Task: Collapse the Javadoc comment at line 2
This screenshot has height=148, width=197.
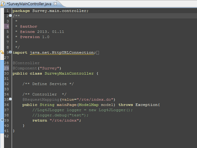Action: (10, 16)
